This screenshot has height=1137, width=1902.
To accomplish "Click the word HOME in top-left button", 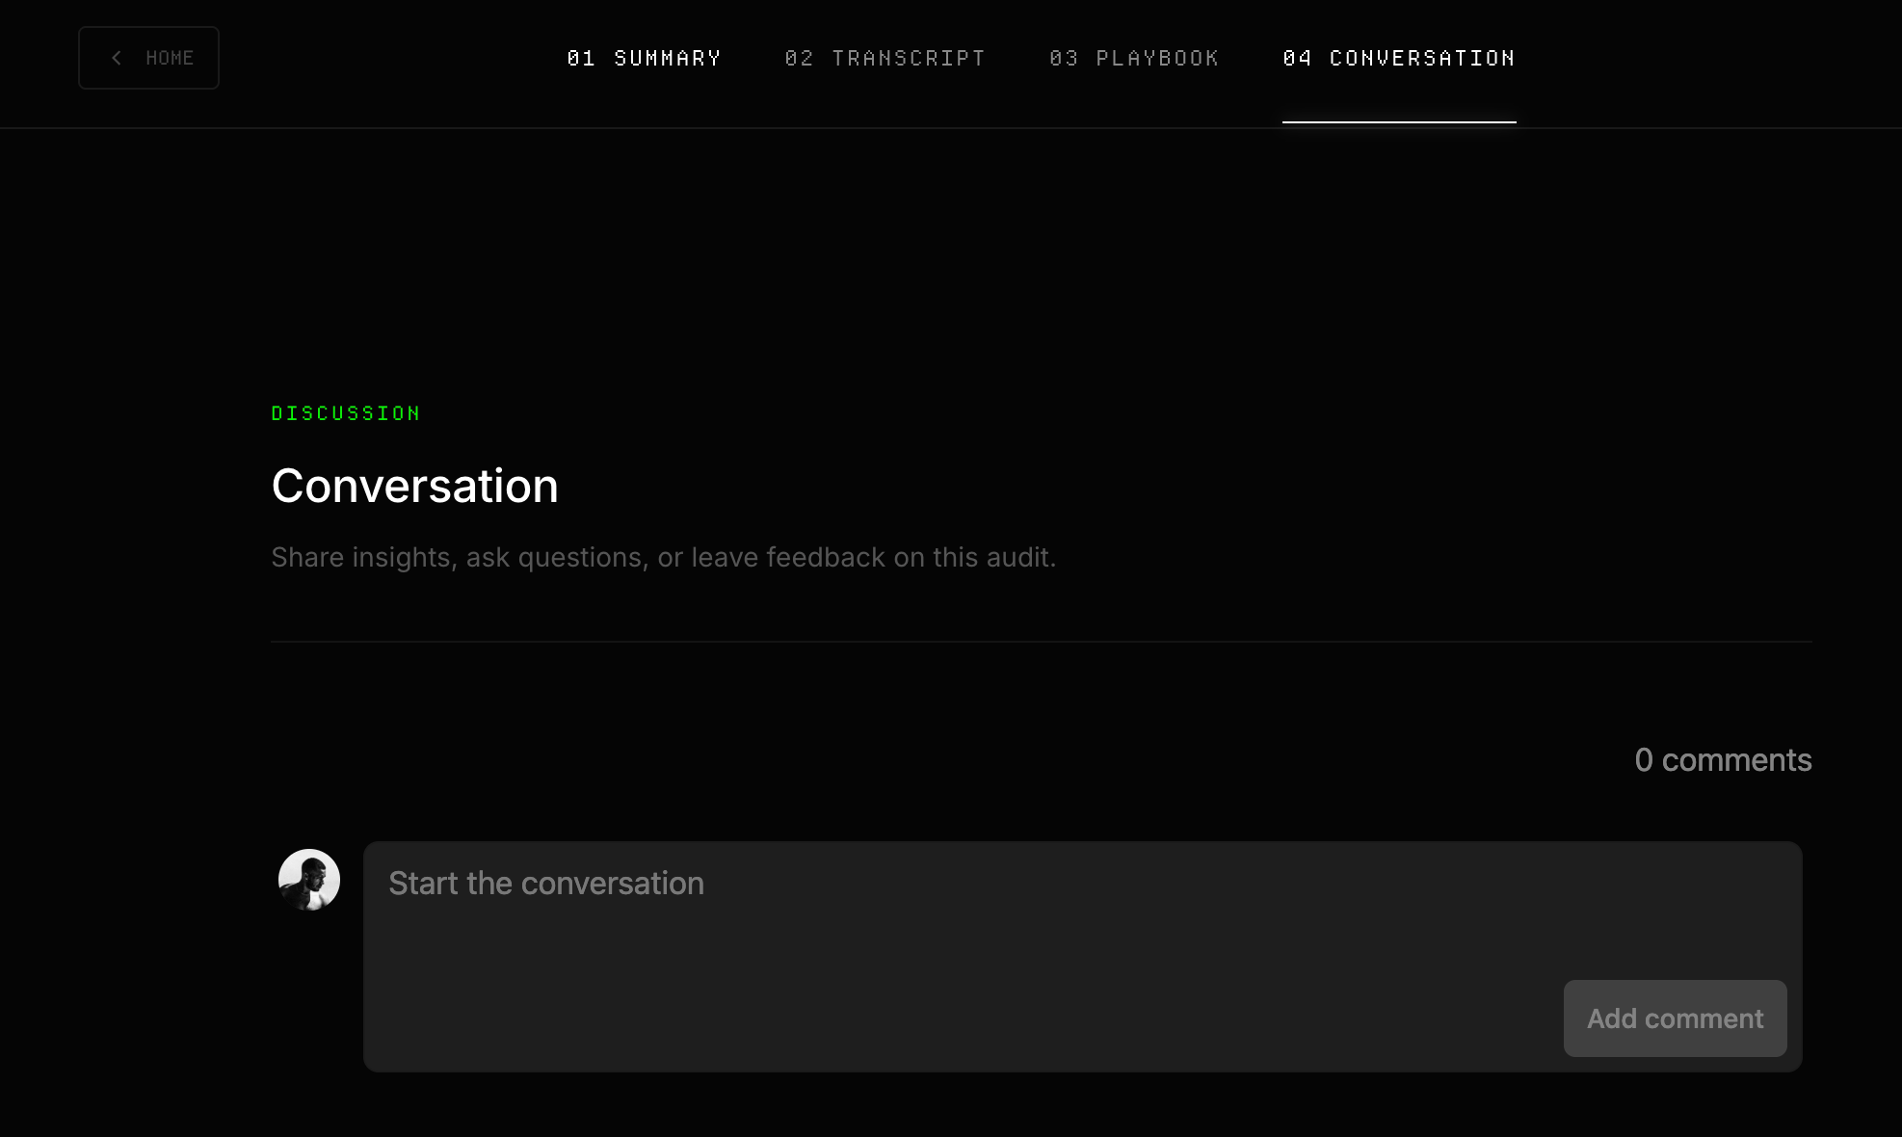I will (x=170, y=58).
